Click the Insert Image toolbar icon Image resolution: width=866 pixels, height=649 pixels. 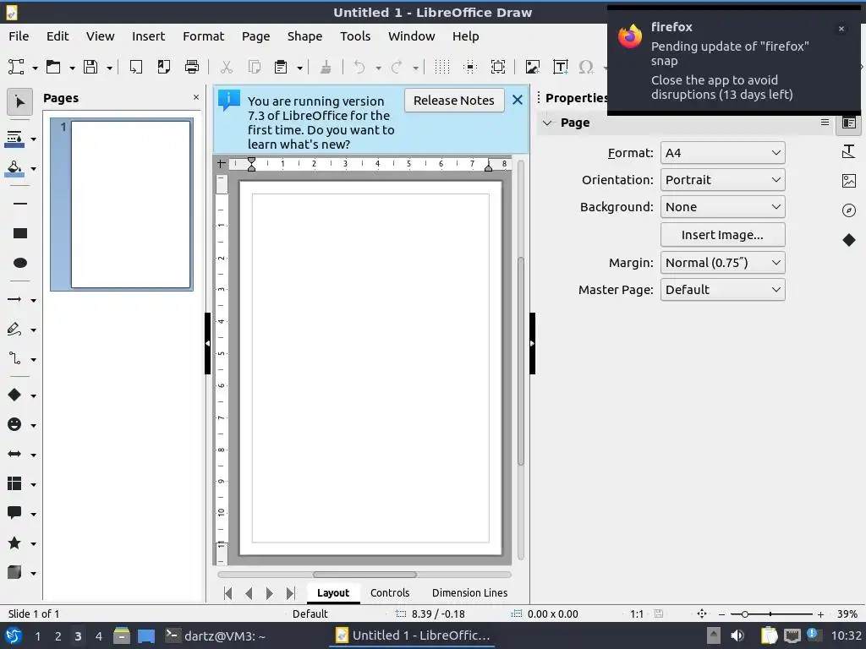(533, 68)
